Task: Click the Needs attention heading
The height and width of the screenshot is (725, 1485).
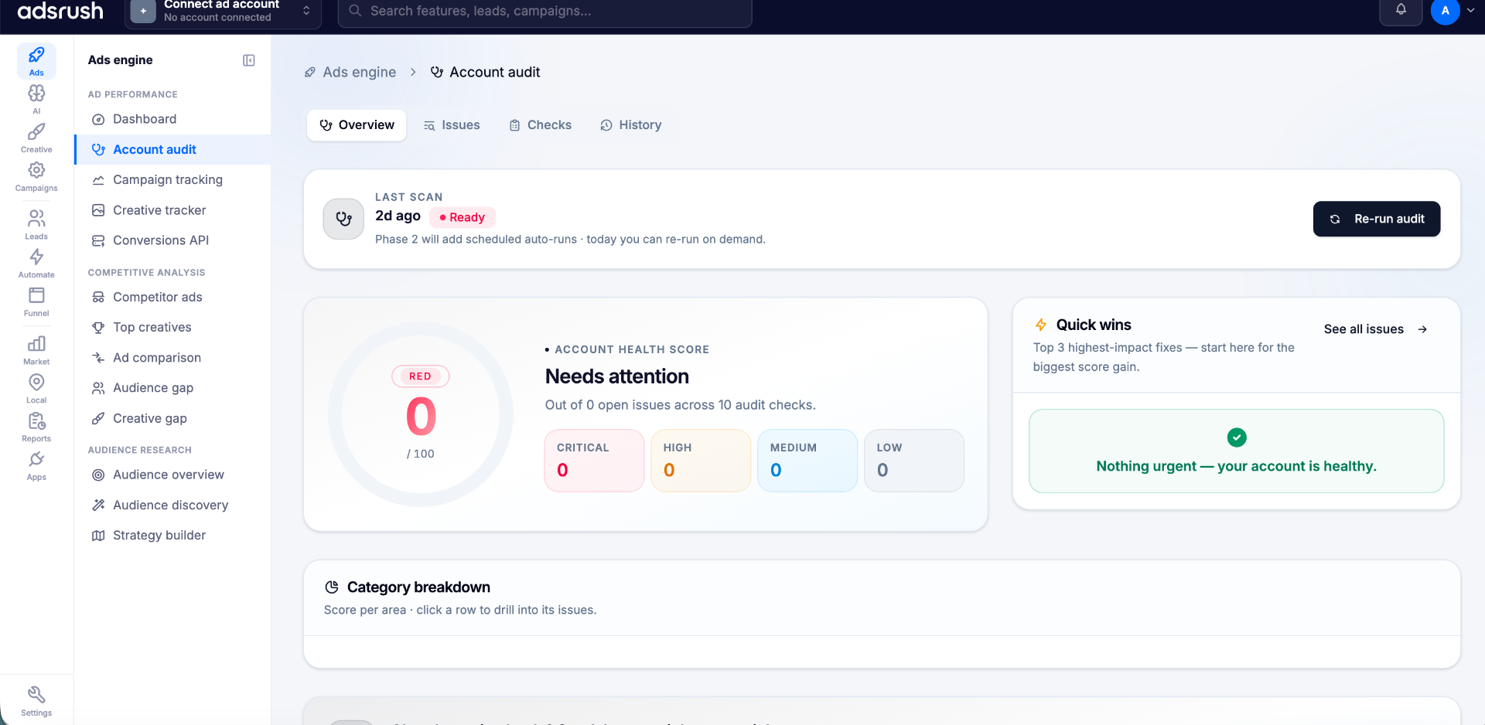Action: tap(616, 376)
